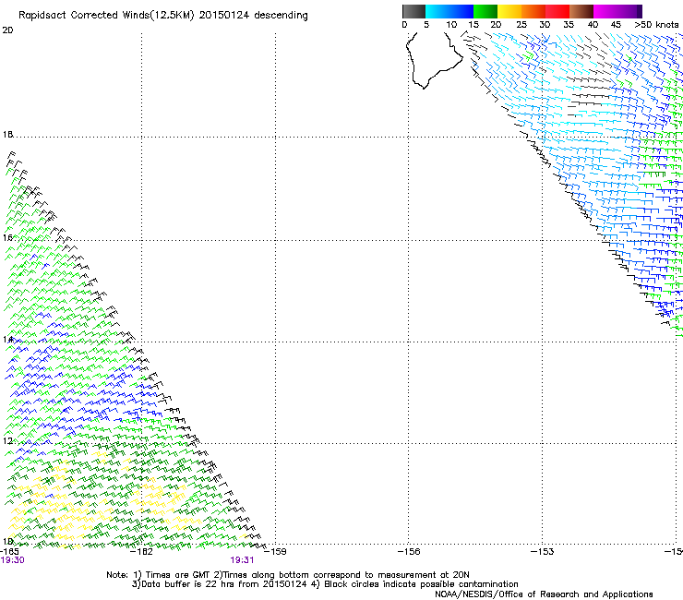The image size is (683, 600).
Task: Click the longitude label '-165'
Action: 9,551
